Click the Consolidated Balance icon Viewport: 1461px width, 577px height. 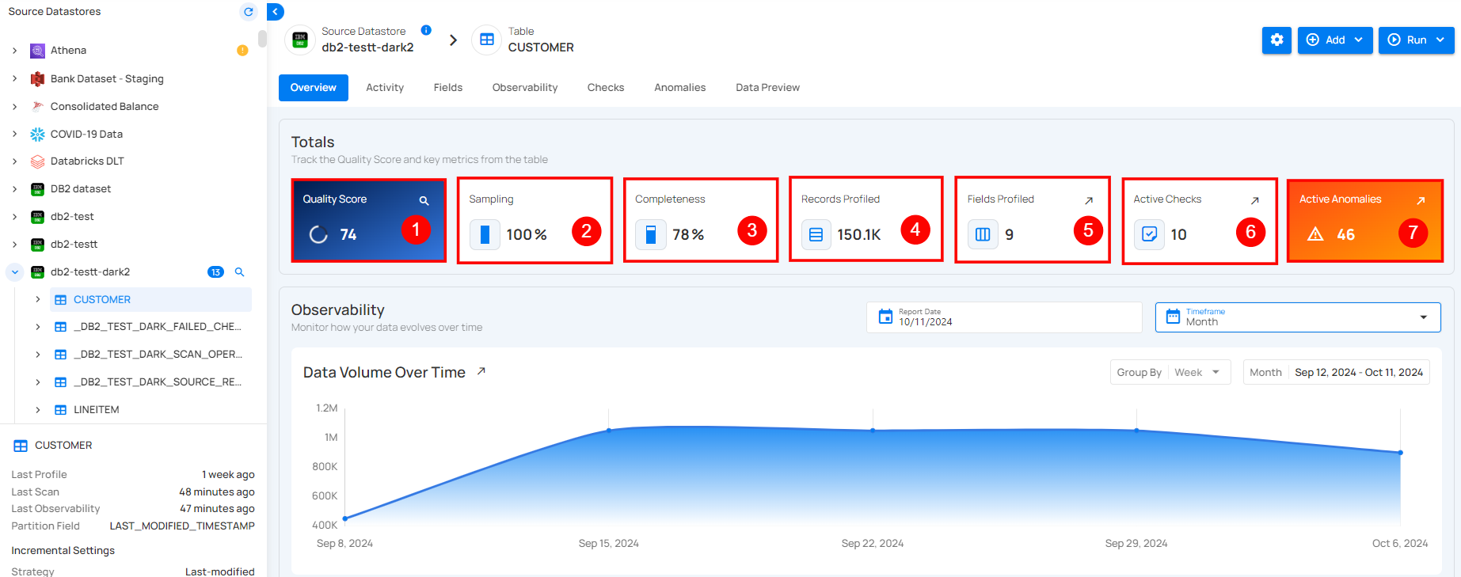click(37, 106)
